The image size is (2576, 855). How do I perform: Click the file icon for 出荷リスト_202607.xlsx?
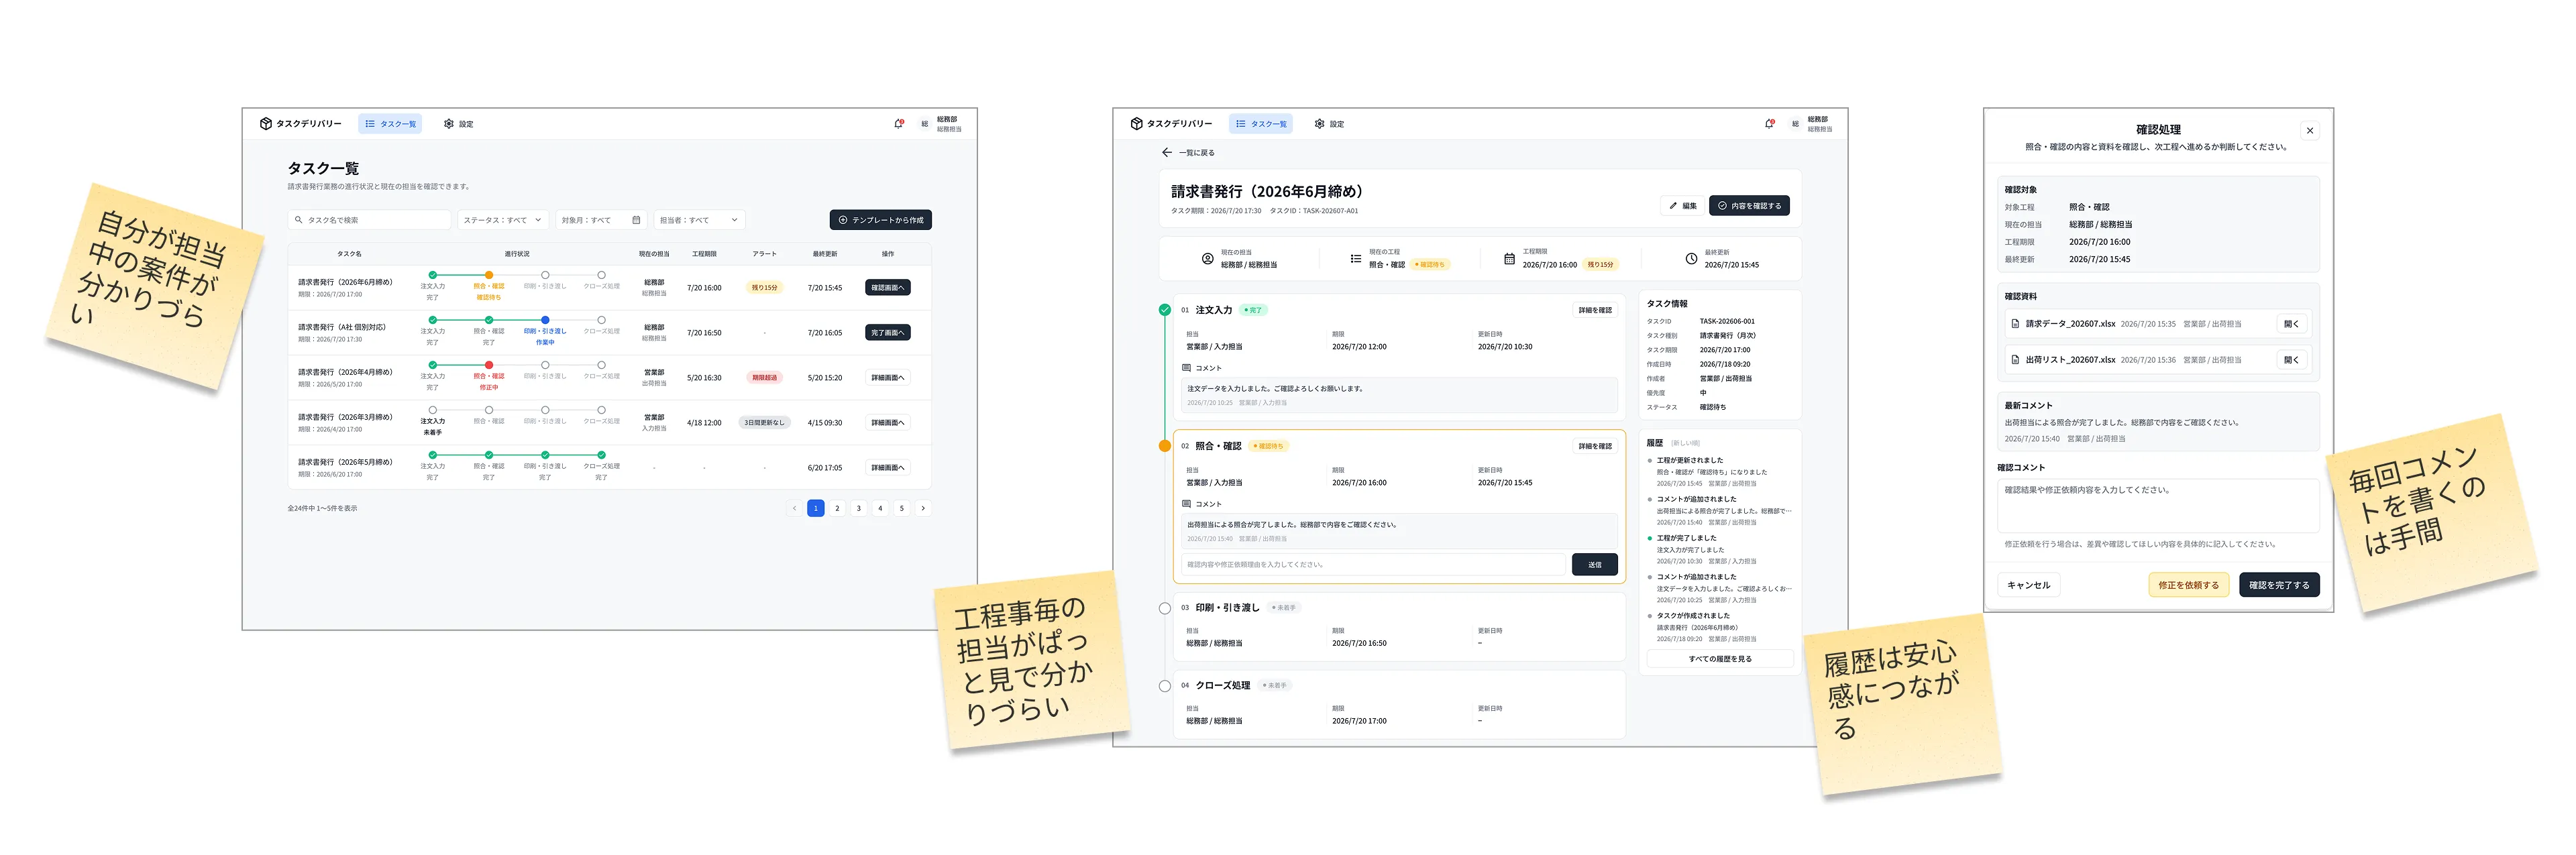[2015, 360]
